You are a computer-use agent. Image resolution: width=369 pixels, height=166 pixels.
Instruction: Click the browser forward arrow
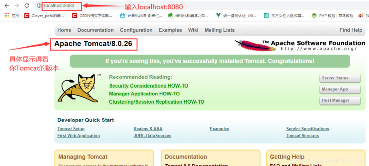[x=17, y=6]
